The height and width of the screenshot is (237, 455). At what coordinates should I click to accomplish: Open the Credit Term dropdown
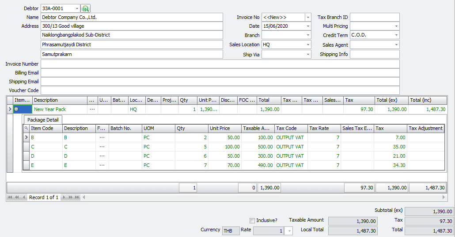click(x=396, y=35)
